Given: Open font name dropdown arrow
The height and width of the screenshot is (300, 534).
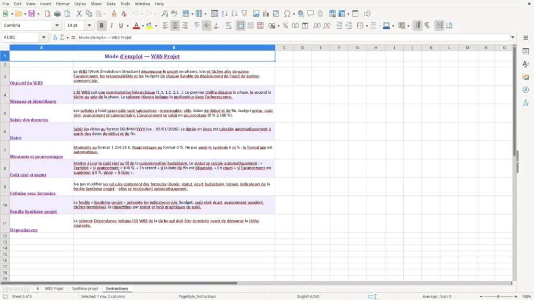Looking at the screenshot, I should (x=57, y=26).
